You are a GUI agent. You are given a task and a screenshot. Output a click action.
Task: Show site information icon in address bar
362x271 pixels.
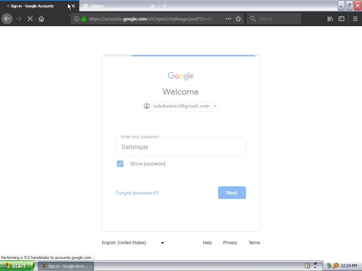click(77, 19)
